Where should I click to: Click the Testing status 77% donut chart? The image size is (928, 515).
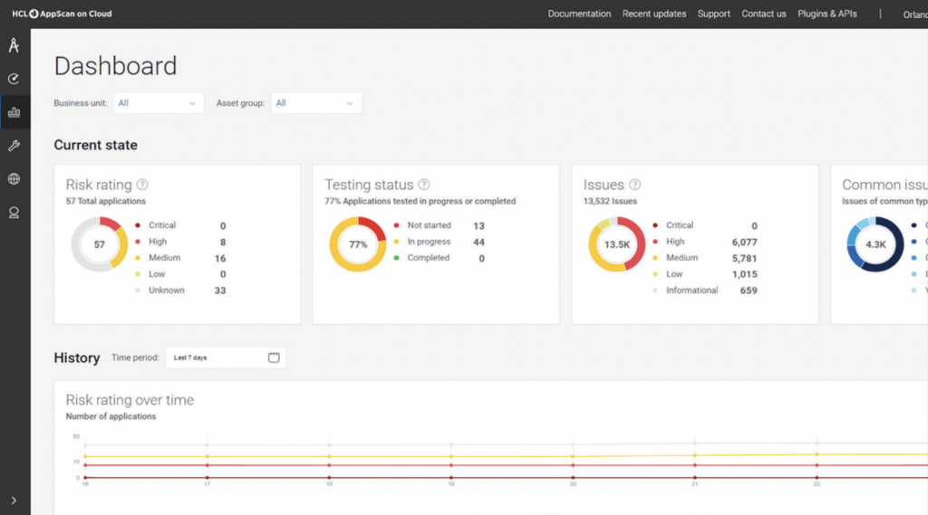click(x=357, y=244)
